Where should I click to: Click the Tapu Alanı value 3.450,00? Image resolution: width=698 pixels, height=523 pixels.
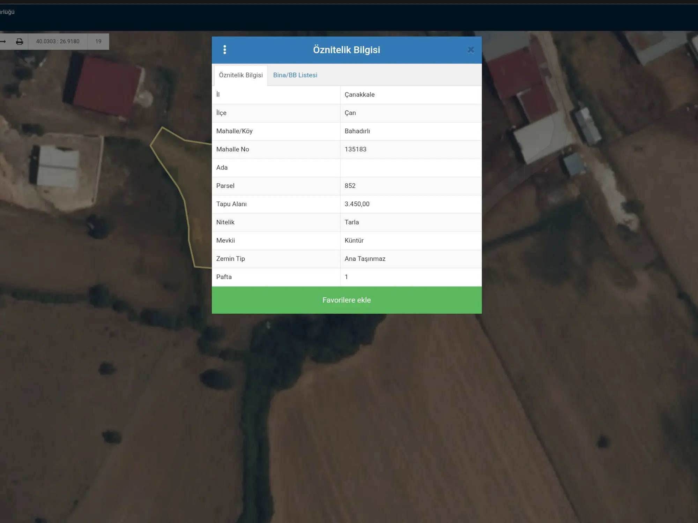357,204
